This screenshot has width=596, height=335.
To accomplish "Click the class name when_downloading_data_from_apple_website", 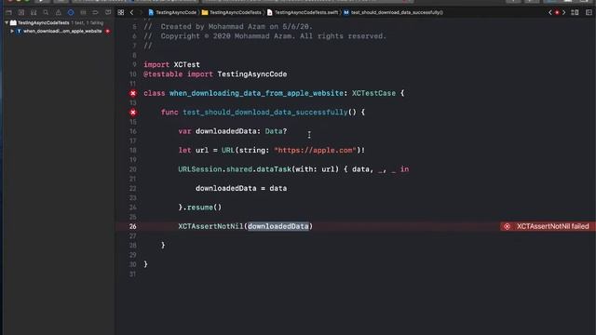I will pyautogui.click(x=256, y=93).
